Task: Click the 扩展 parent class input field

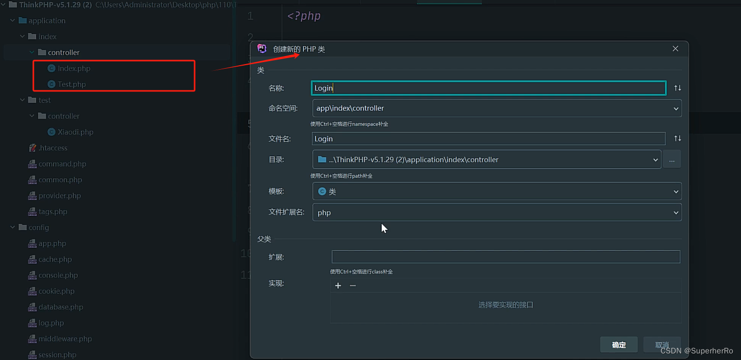Action: 506,257
